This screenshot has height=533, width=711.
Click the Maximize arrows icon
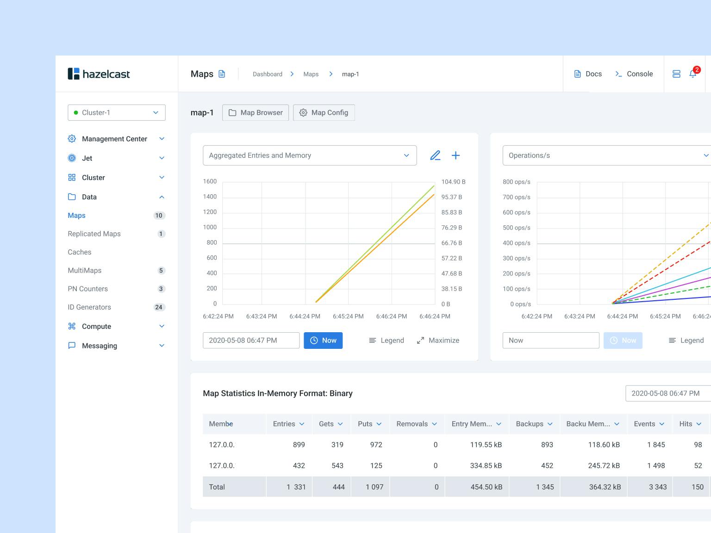tap(420, 341)
